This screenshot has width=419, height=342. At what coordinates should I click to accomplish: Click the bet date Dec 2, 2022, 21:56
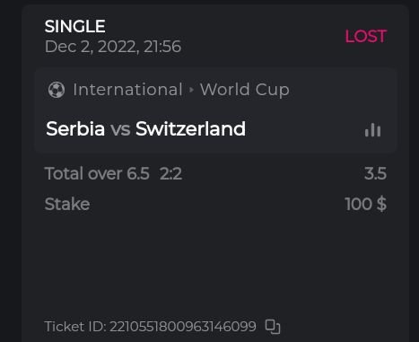pos(113,47)
